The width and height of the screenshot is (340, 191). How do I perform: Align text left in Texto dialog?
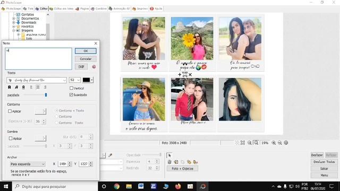click(31, 87)
